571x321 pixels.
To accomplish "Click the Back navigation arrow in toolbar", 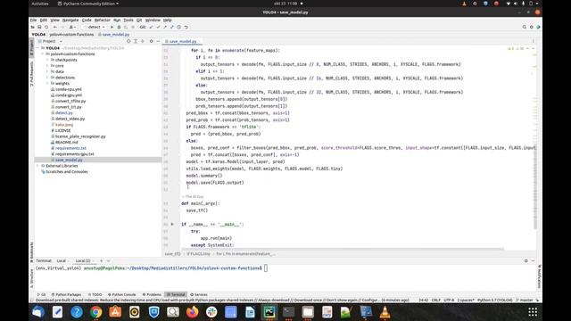I will pos(55,27).
